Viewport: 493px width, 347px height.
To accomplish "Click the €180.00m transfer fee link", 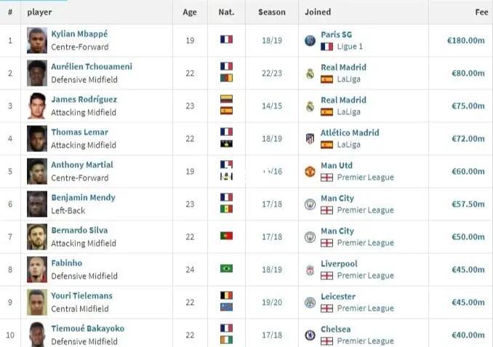I will (x=465, y=41).
